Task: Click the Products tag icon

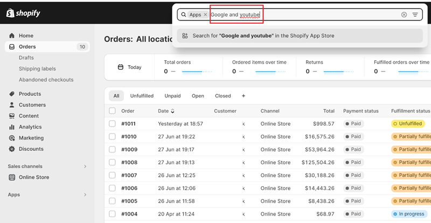Action: (x=12, y=94)
